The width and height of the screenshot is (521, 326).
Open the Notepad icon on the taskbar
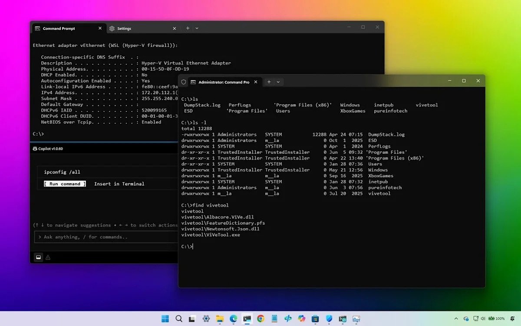(x=274, y=319)
